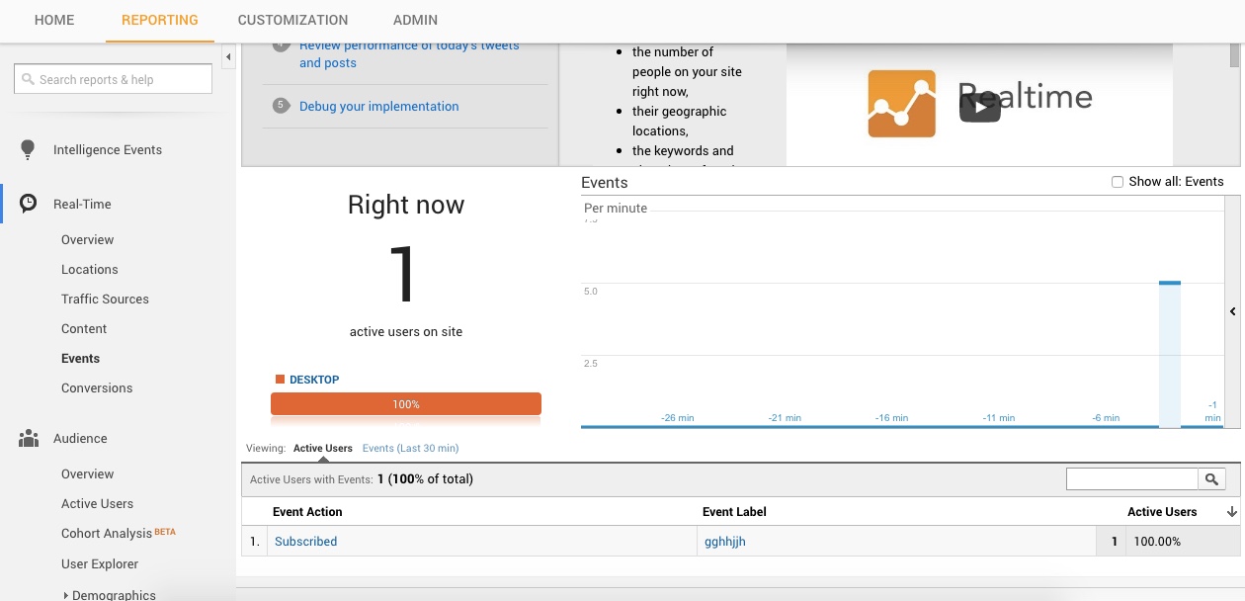Expand the Audience section
This screenshot has width=1245, height=601.
click(x=80, y=439)
